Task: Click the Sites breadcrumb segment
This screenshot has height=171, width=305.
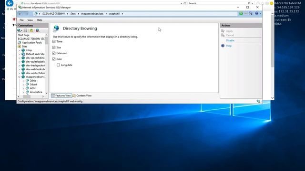Action: click(x=73, y=14)
